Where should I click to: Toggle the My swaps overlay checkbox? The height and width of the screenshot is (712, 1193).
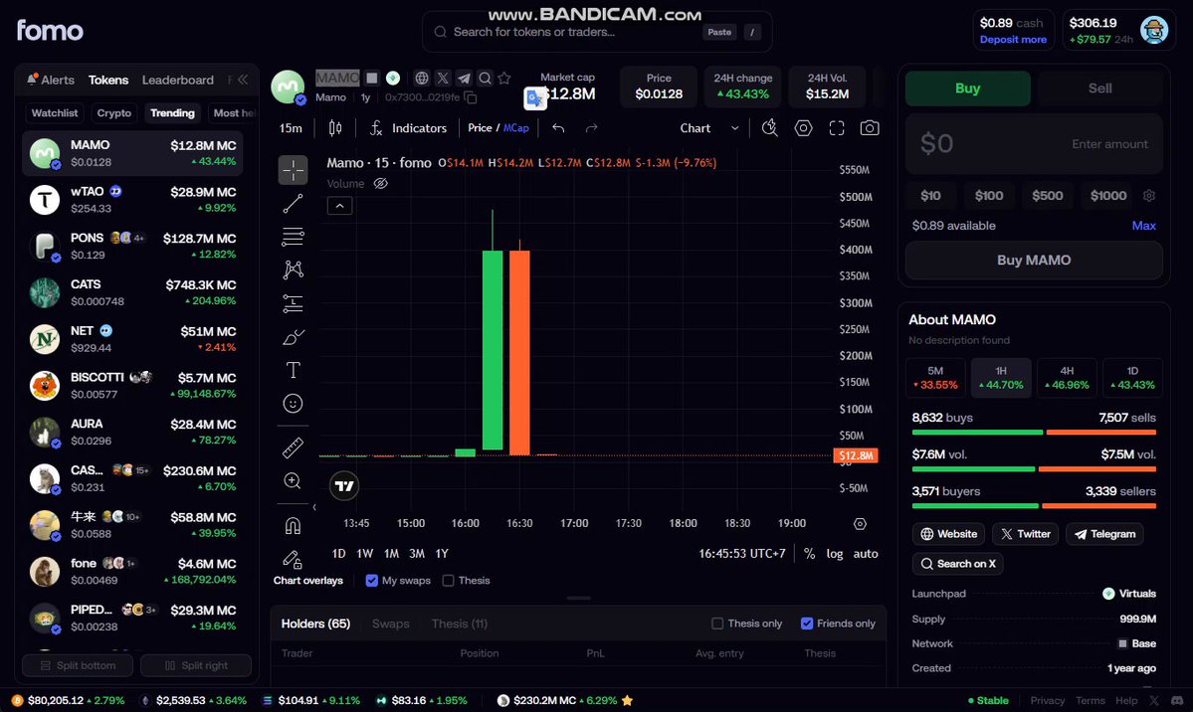(x=372, y=581)
